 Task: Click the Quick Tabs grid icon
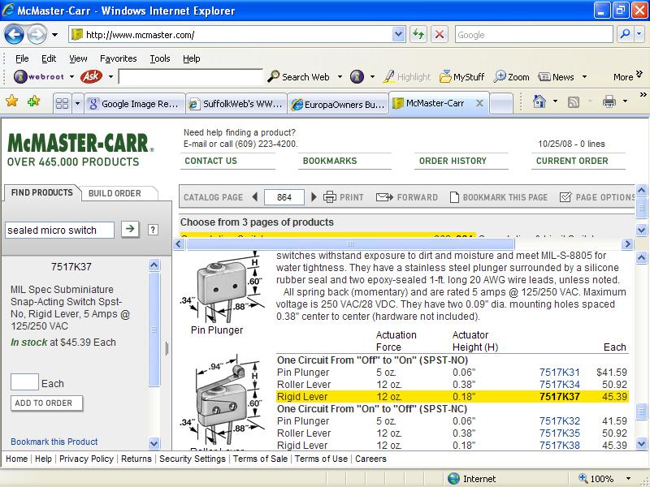click(x=61, y=104)
